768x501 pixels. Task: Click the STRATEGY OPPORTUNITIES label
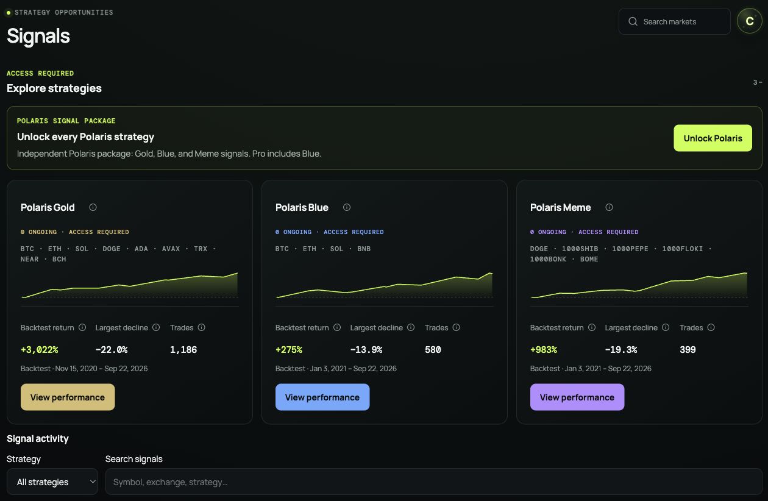click(64, 12)
